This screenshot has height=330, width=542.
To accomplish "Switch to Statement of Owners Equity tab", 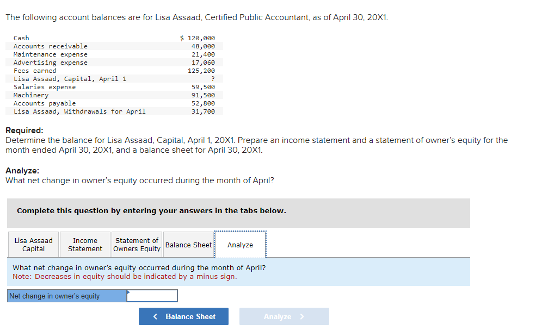I will click(x=137, y=244).
